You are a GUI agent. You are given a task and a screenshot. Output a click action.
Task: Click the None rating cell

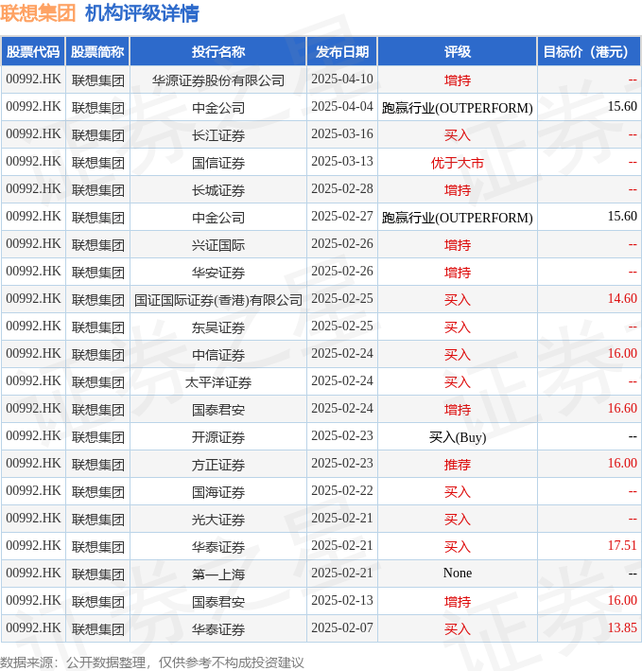coord(458,573)
